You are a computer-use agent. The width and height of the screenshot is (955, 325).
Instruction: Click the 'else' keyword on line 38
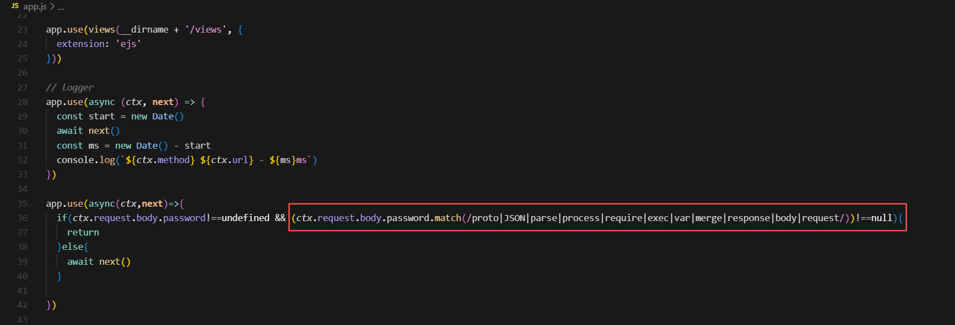[72, 247]
